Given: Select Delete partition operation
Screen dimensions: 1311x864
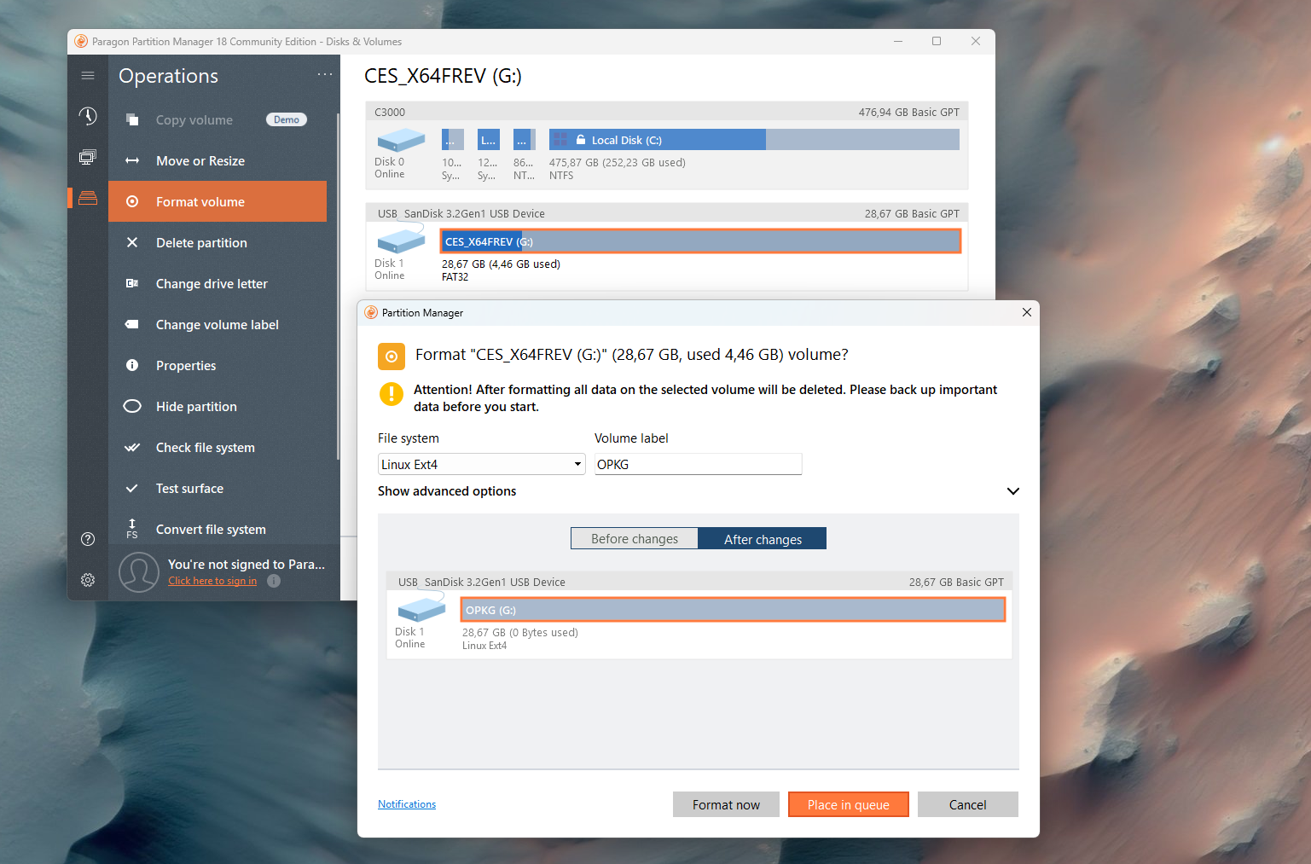Looking at the screenshot, I should click(x=218, y=242).
